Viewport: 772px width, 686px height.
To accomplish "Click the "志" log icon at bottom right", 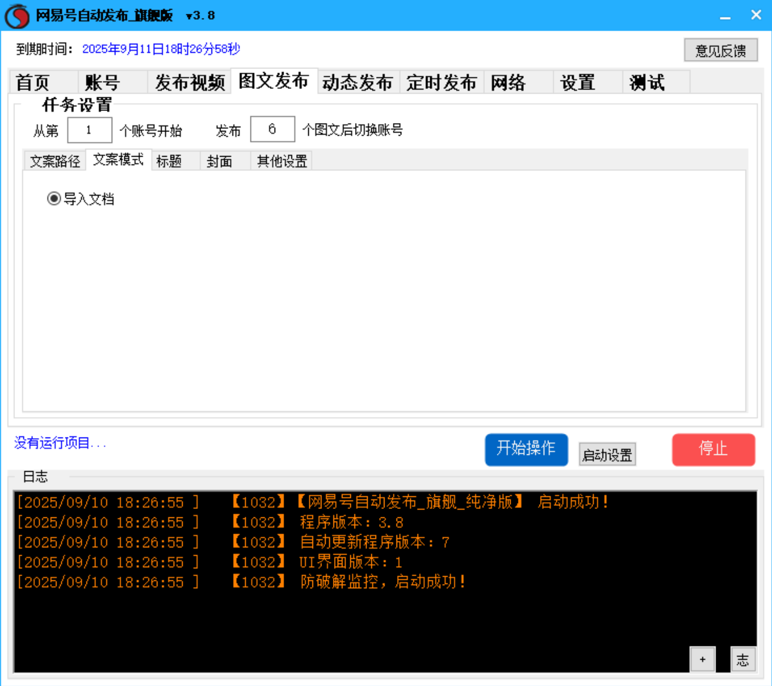I will click(744, 658).
